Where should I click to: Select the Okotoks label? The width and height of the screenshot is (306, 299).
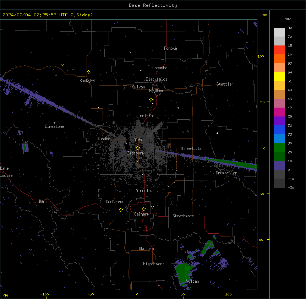(146, 249)
